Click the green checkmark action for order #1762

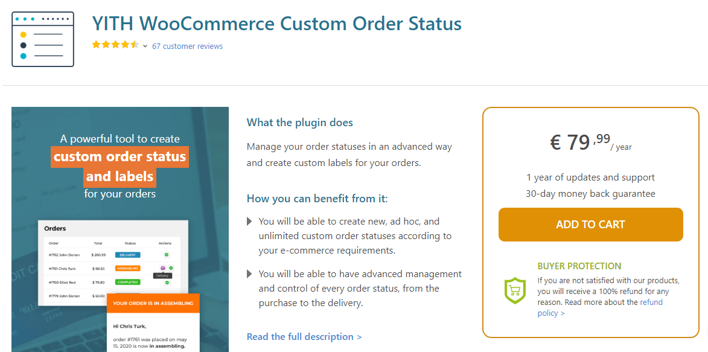166,255
